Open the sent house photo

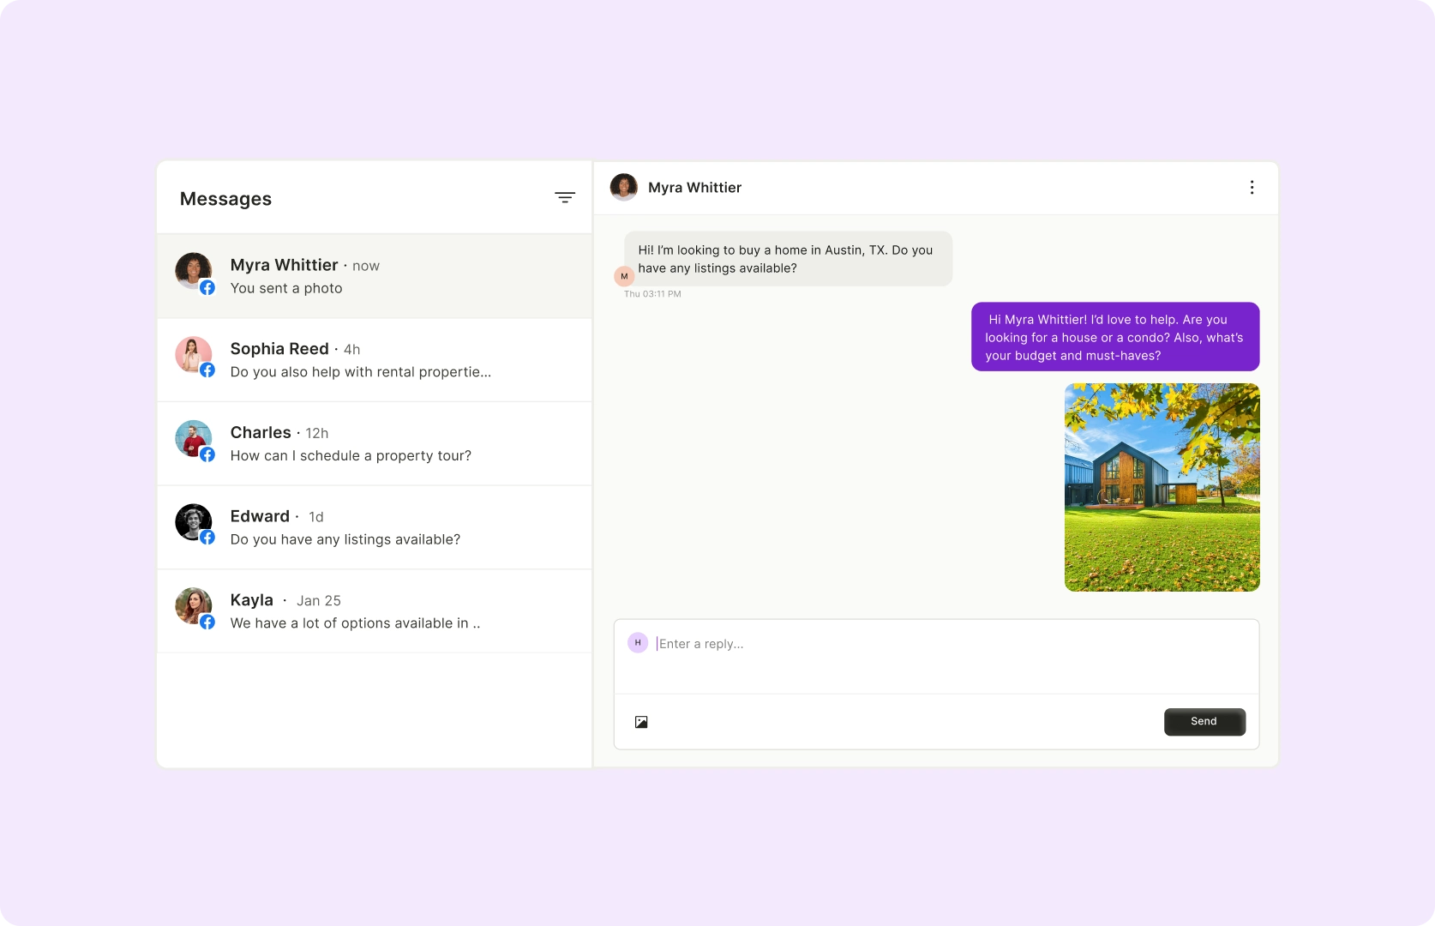pos(1162,487)
